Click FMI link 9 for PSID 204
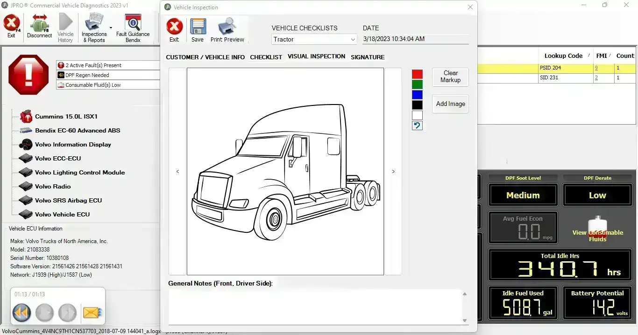 pos(596,68)
